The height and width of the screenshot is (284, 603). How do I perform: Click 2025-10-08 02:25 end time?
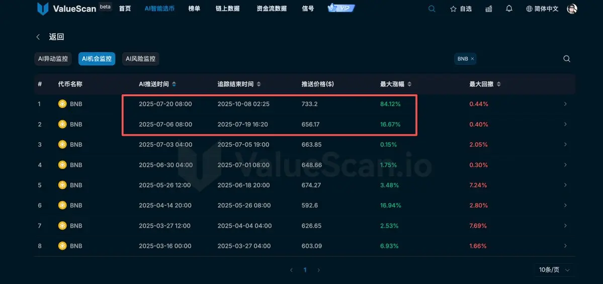pos(244,104)
